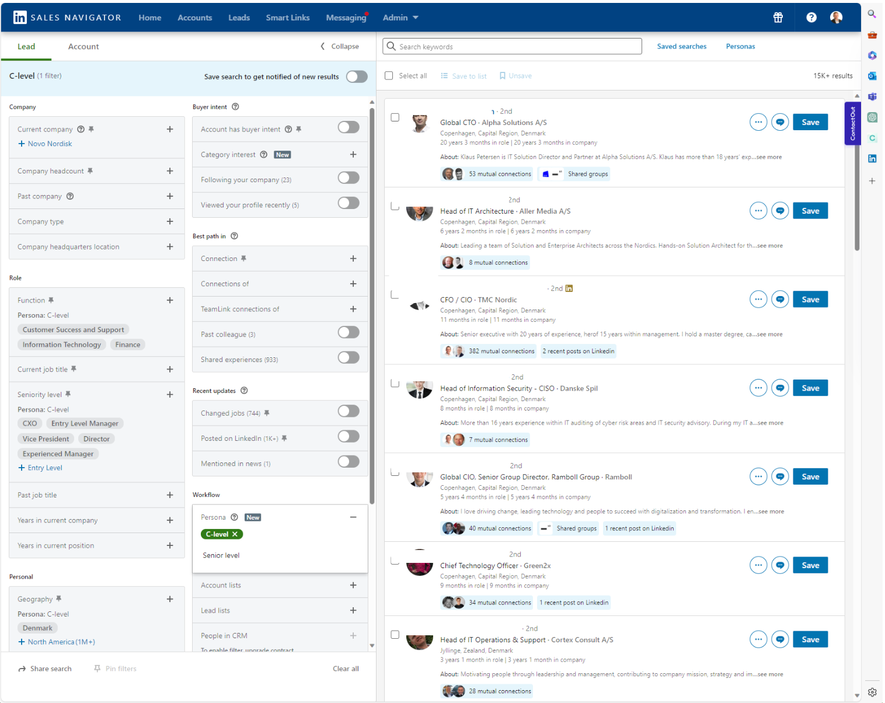Click Share search
This screenshot has width=885, height=703.
(45, 669)
